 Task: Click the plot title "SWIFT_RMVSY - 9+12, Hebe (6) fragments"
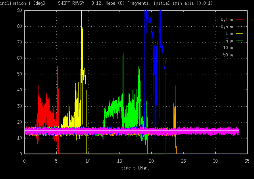105,3
